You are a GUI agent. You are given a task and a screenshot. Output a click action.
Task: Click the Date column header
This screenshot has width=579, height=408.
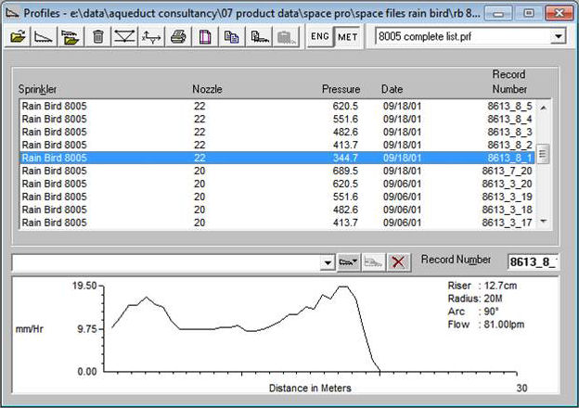pos(392,89)
